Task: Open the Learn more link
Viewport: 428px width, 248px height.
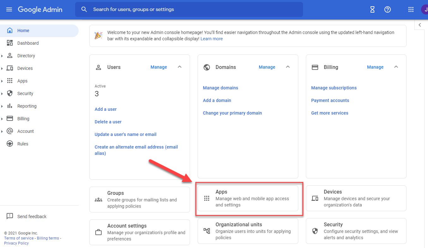Action: coord(211,39)
